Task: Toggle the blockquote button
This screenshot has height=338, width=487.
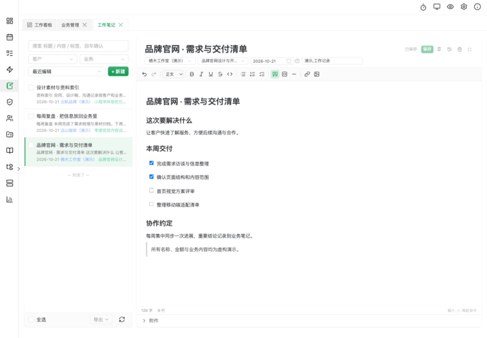Action: click(275, 74)
